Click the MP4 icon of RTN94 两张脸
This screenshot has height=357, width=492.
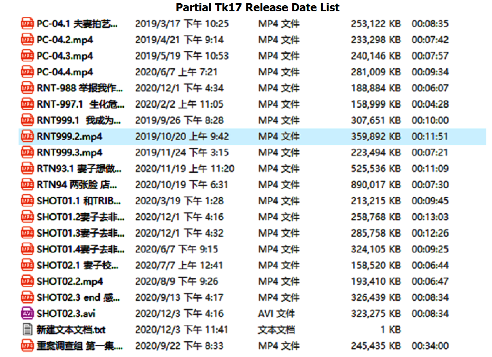coord(27,185)
